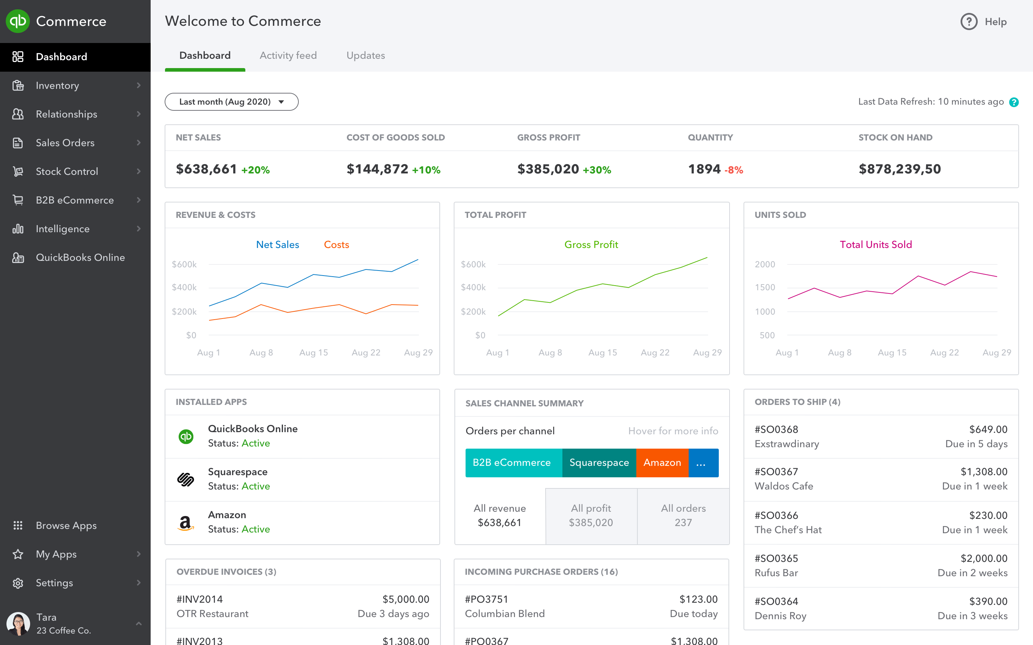Open Browse Apps via the grid icon

pyautogui.click(x=18, y=525)
